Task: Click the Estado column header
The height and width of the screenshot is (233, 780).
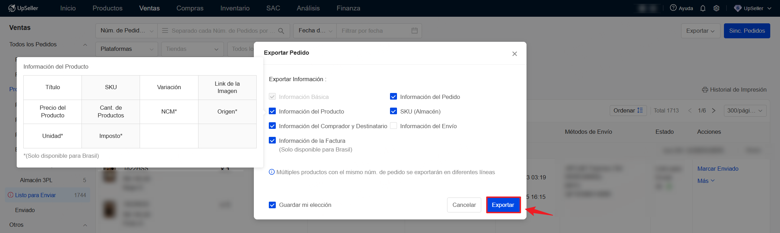Action: 664,132
